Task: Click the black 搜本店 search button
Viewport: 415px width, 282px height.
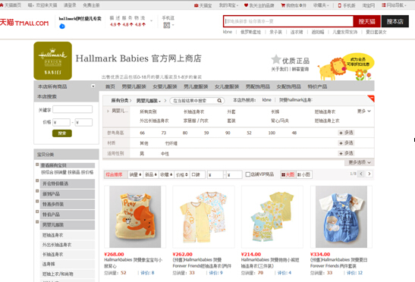Action: pos(395,21)
